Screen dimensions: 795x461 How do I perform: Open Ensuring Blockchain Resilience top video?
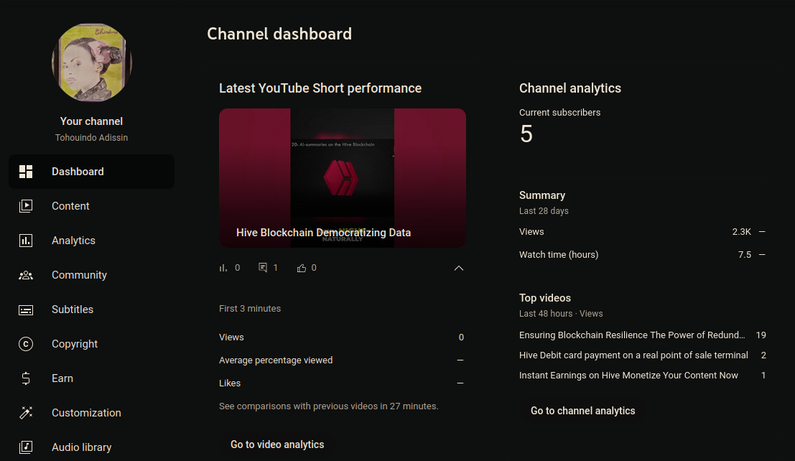coord(632,335)
